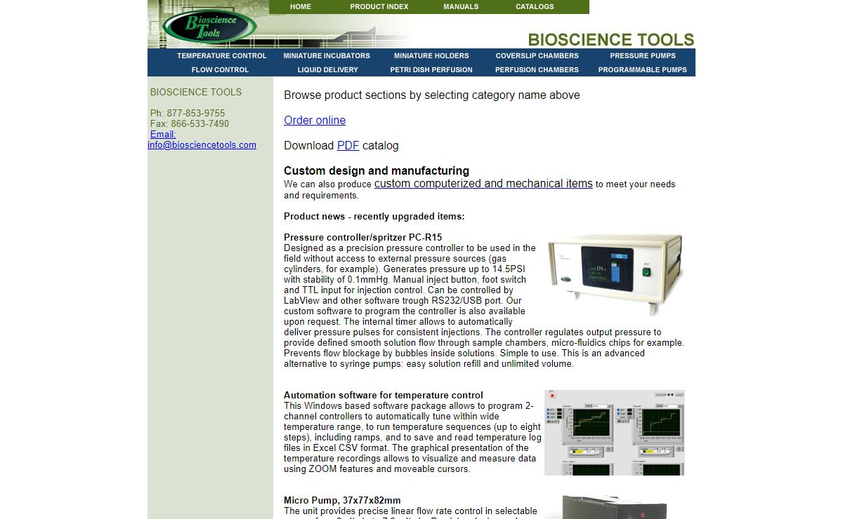Open the FLOW CONTROL category
The width and height of the screenshot is (843, 519).
coord(220,69)
